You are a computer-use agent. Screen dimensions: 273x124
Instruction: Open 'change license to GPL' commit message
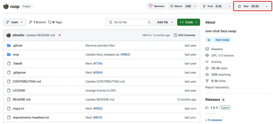click(x=101, y=90)
